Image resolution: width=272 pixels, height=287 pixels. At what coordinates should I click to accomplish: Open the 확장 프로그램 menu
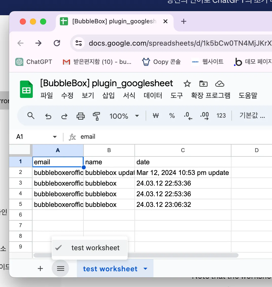click(x=211, y=95)
